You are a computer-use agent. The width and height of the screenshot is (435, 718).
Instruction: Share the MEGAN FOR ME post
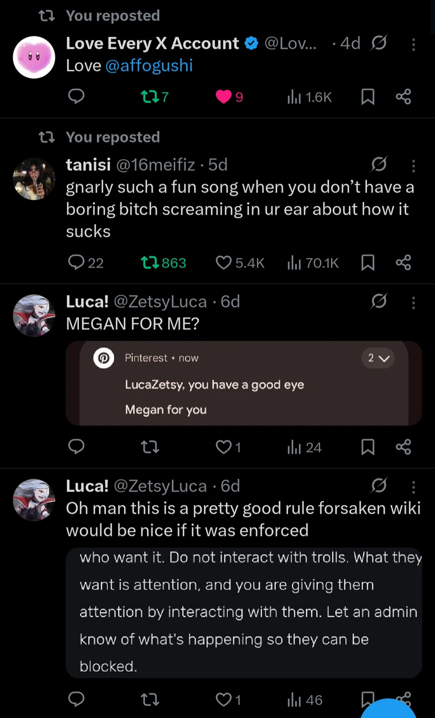(x=403, y=447)
